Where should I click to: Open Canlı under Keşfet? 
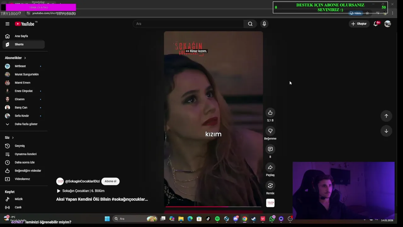(24, 207)
